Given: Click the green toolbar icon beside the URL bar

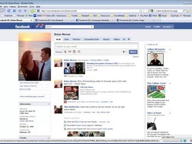Looking at the screenshot, I should point(33,11).
